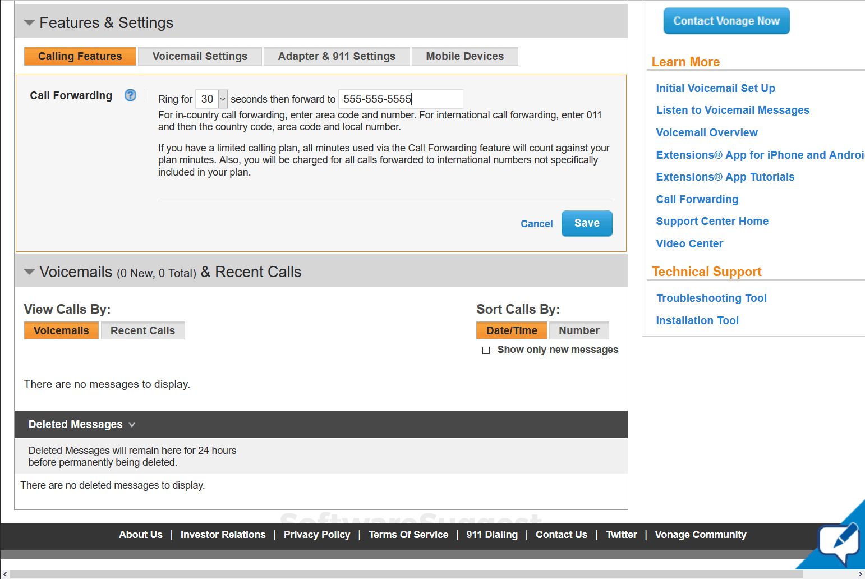Save the call forwarding settings
Viewport: 865px width, 579px height.
[587, 223]
